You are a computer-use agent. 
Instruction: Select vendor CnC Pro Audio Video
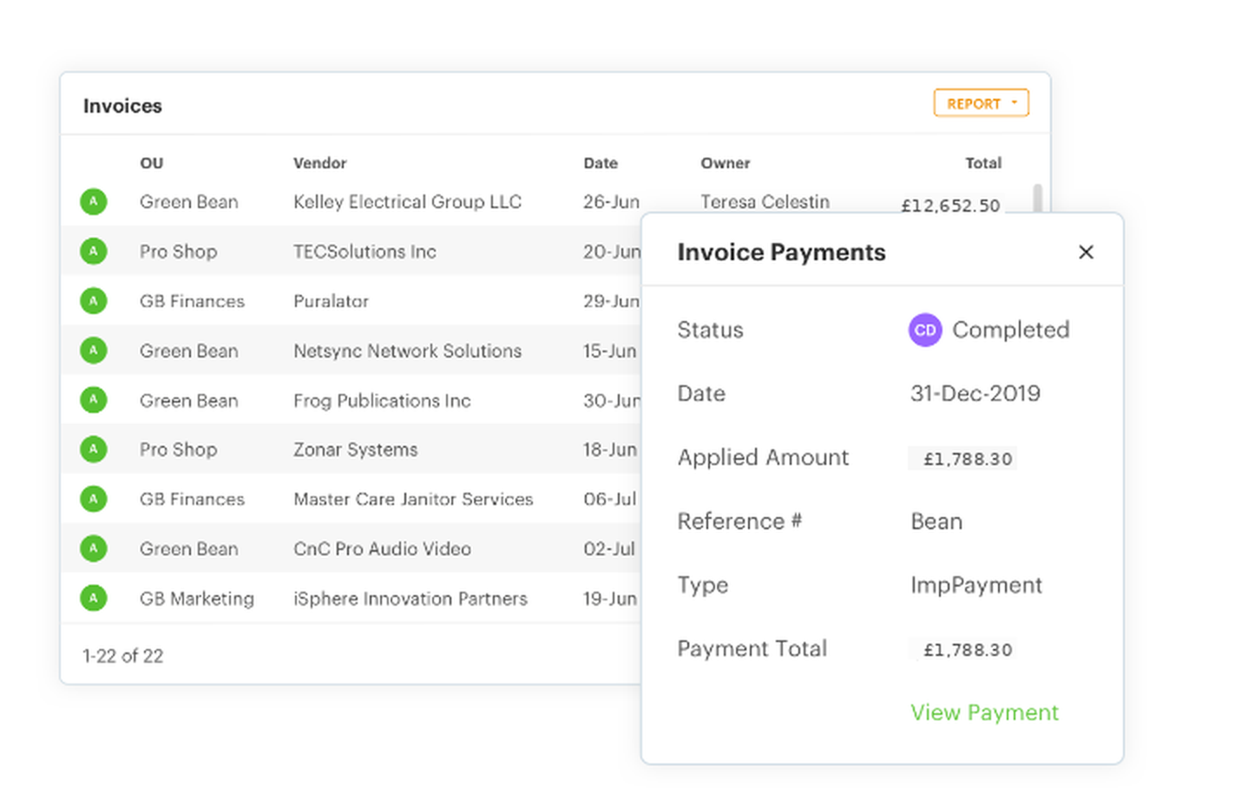click(382, 548)
